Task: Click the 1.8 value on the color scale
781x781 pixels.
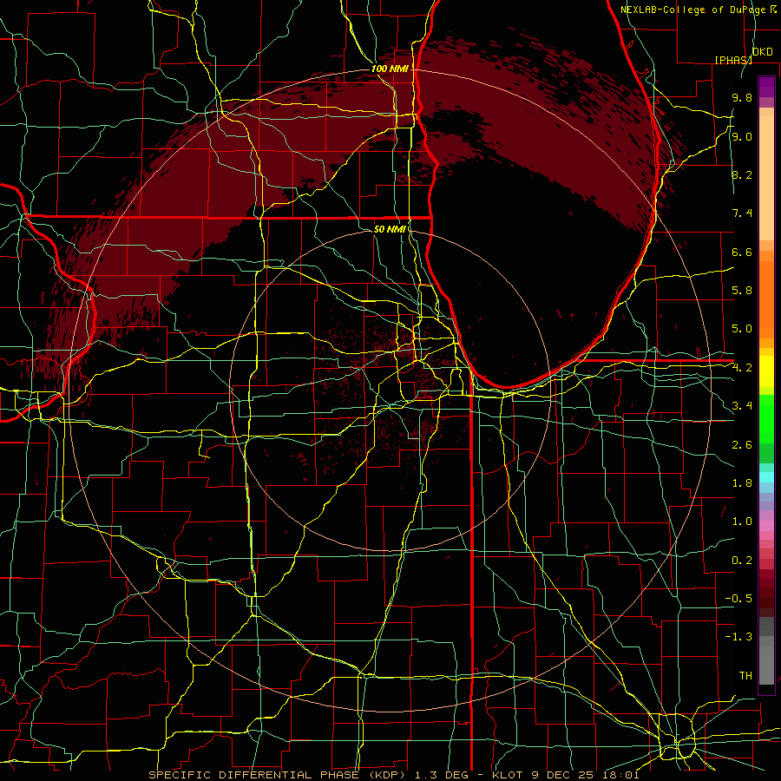Action: 742,483
